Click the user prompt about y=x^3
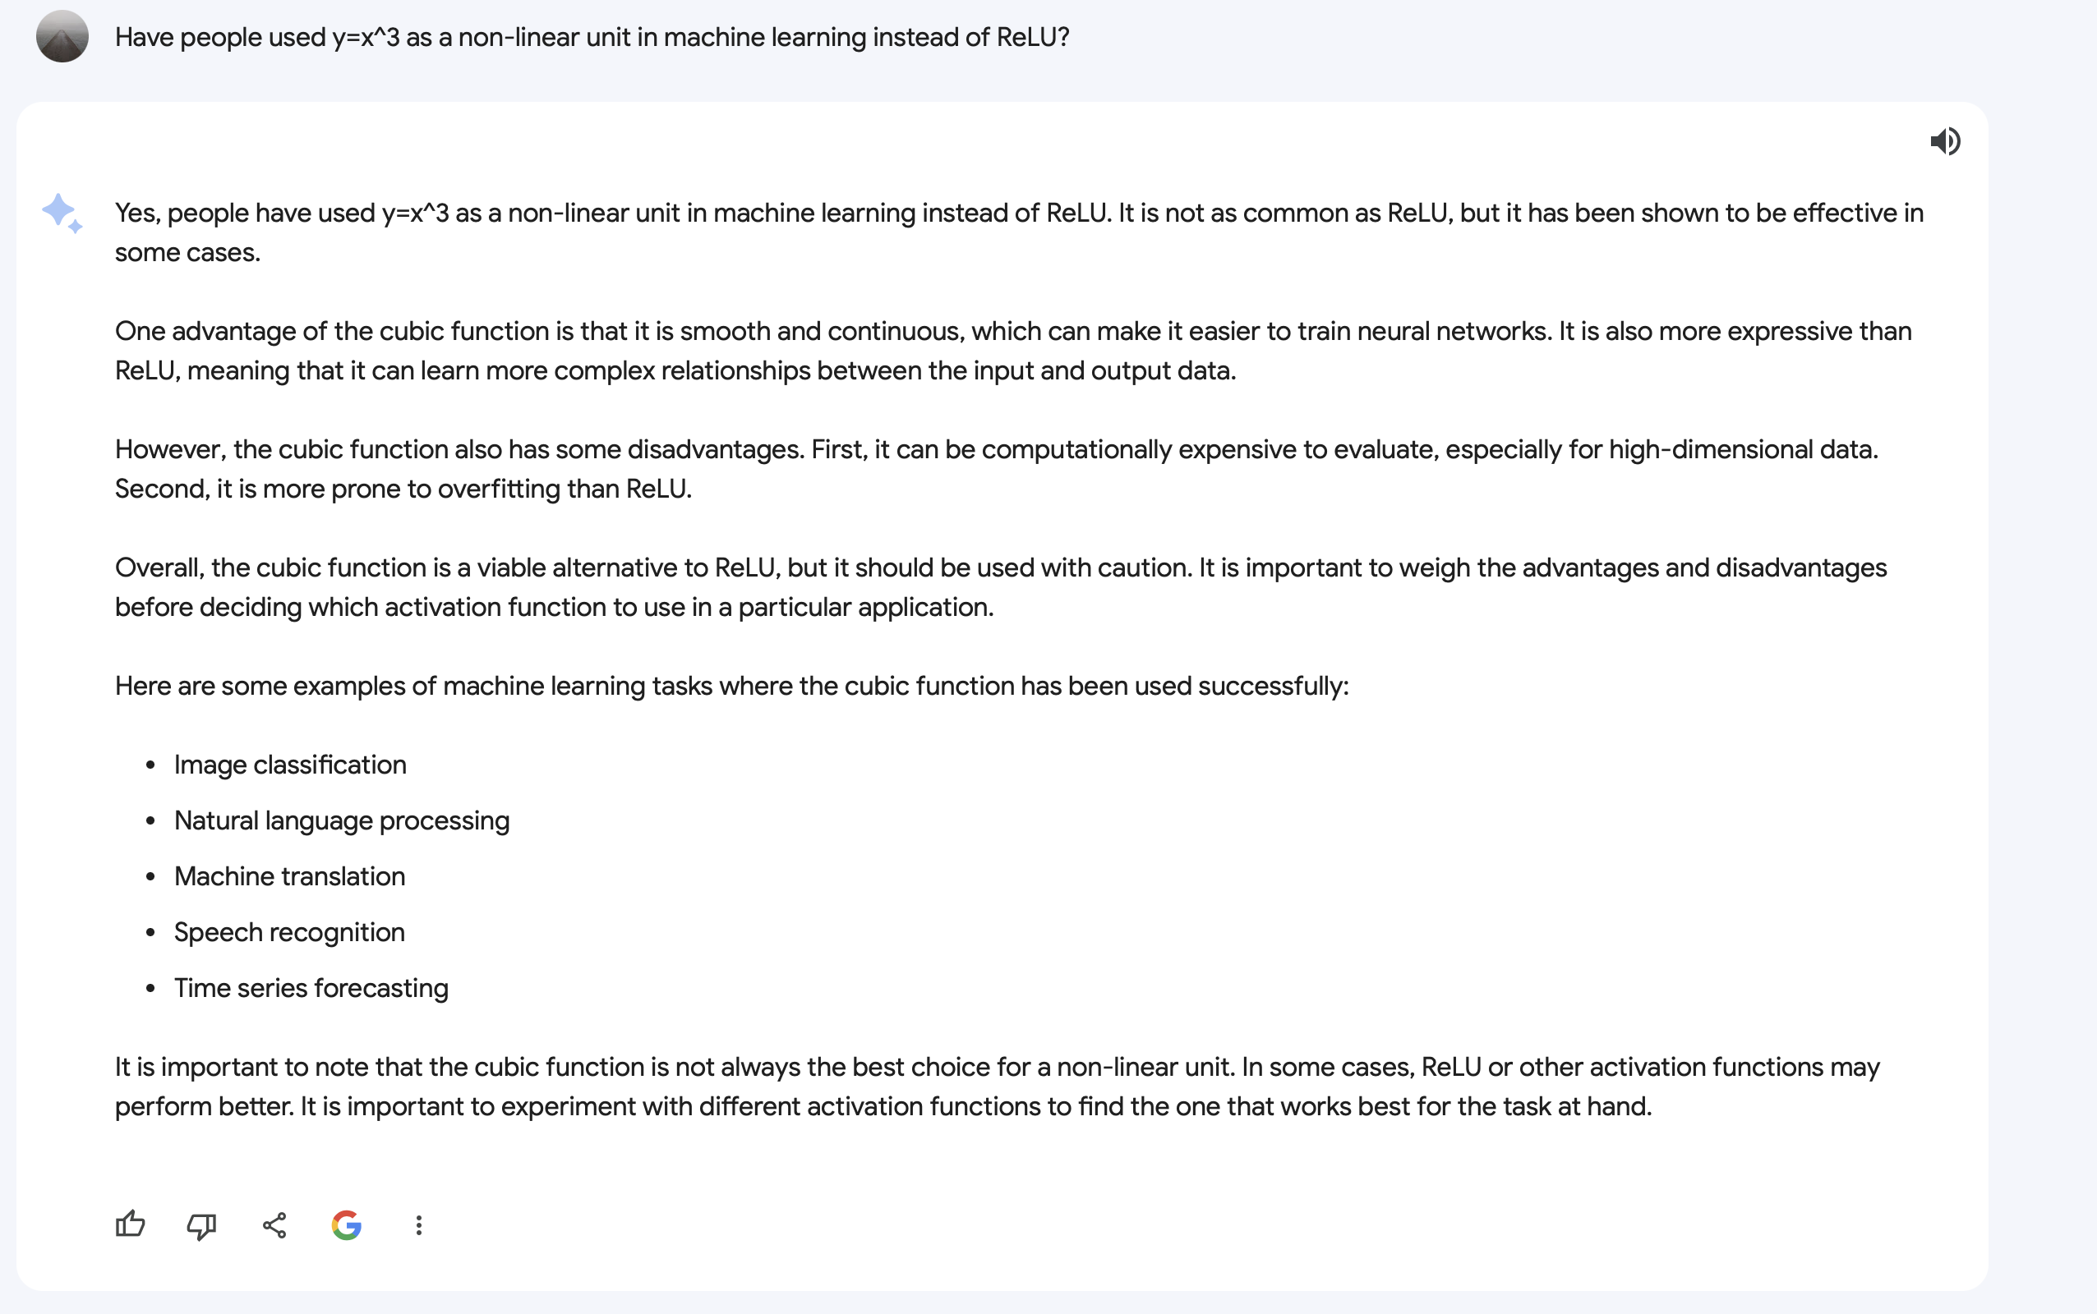 point(592,38)
